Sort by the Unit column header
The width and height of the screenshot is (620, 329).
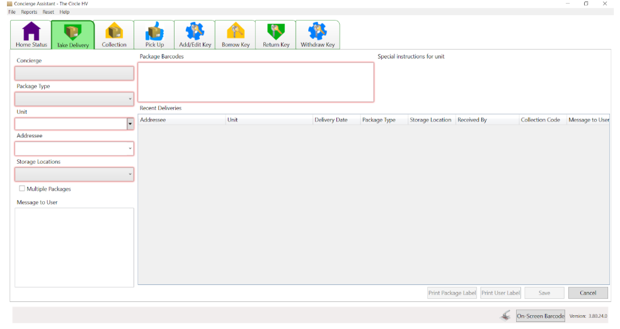click(269, 120)
